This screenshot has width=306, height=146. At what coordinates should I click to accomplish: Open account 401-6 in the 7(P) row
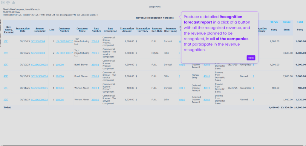tap(182, 100)
